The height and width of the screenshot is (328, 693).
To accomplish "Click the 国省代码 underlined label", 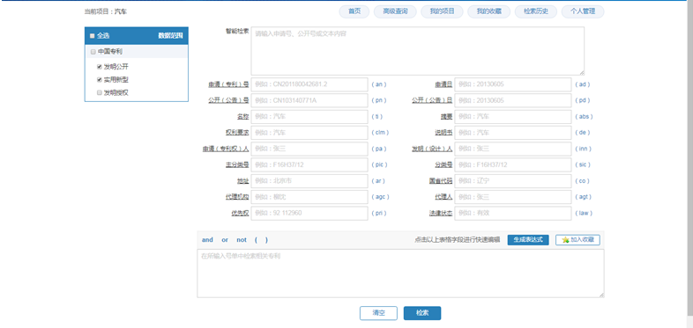I will click(441, 181).
